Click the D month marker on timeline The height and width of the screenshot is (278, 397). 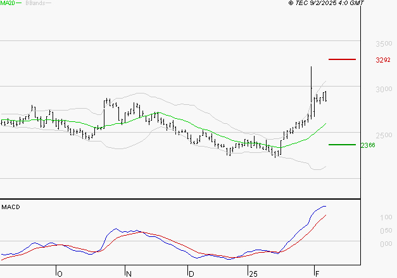click(x=191, y=274)
